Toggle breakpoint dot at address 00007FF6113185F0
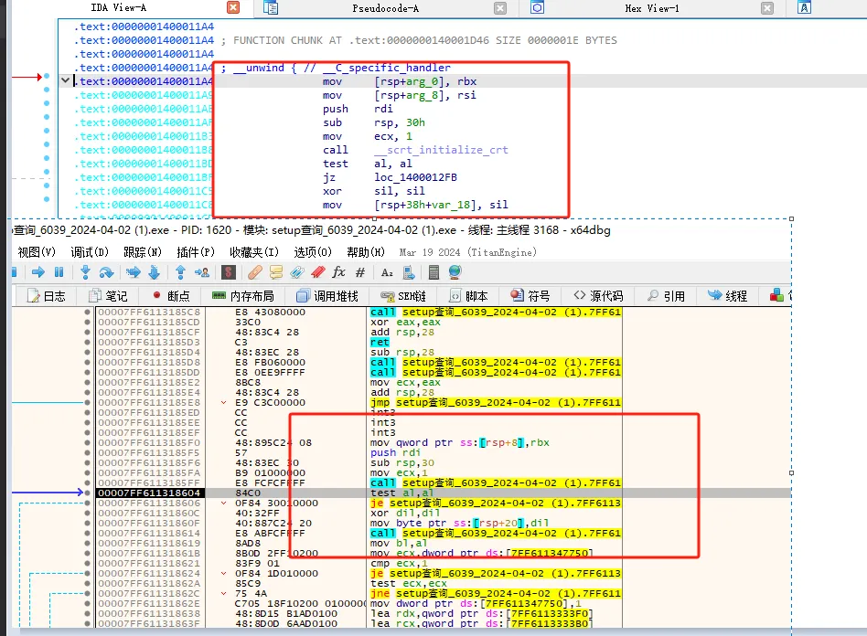The width and height of the screenshot is (867, 636). point(88,443)
